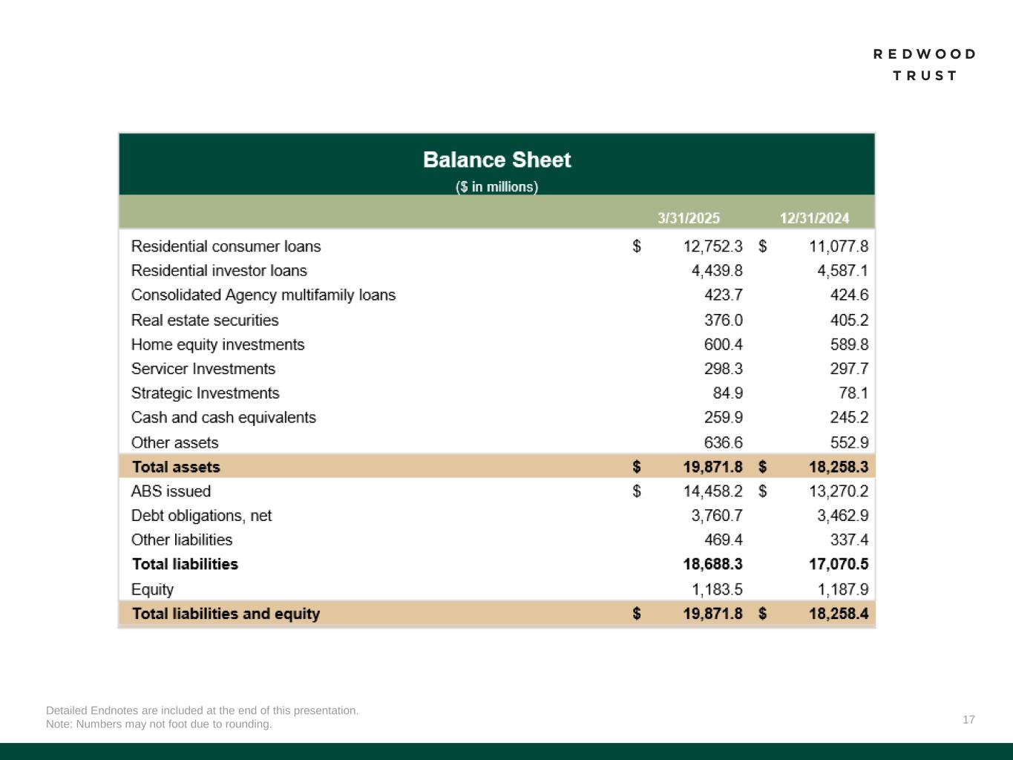
Task: Click the Redwood Trust logo
Action: point(925,65)
